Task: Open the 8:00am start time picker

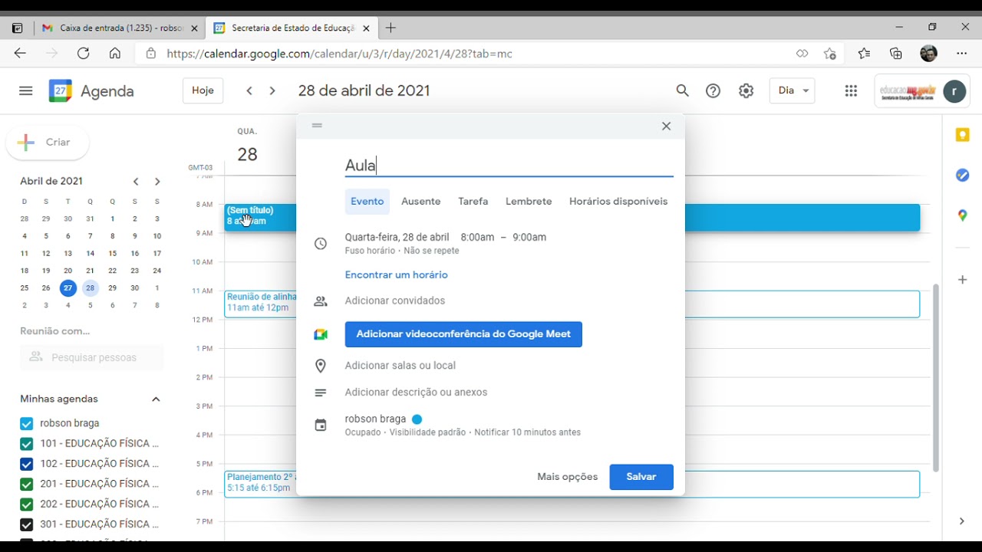Action: point(477,238)
